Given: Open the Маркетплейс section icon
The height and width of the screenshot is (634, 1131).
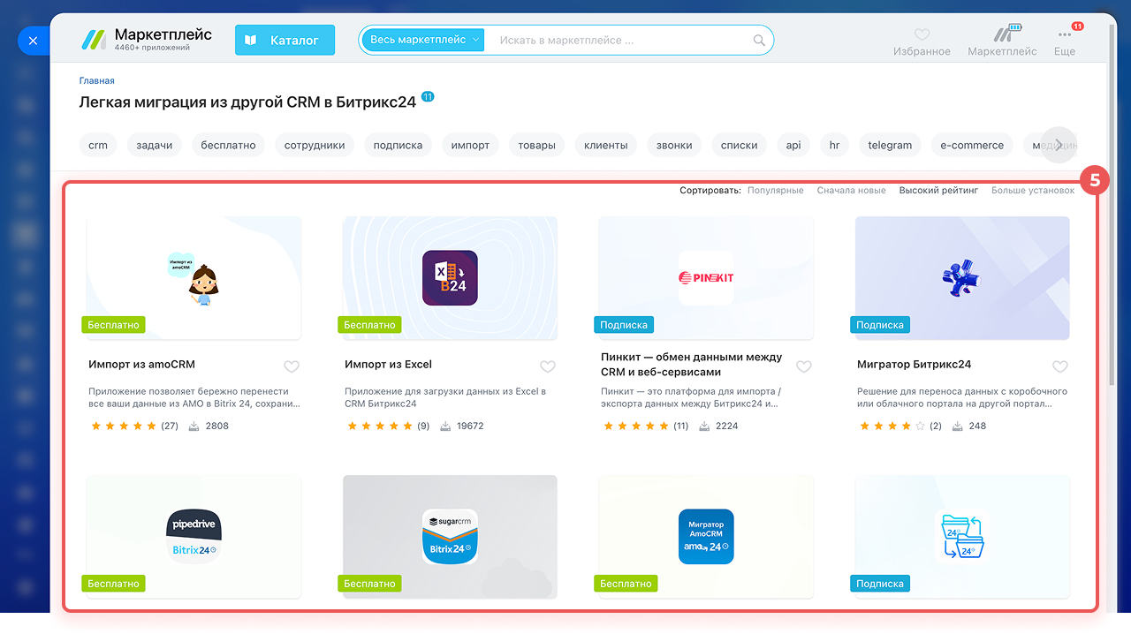Looking at the screenshot, I should (x=1002, y=42).
